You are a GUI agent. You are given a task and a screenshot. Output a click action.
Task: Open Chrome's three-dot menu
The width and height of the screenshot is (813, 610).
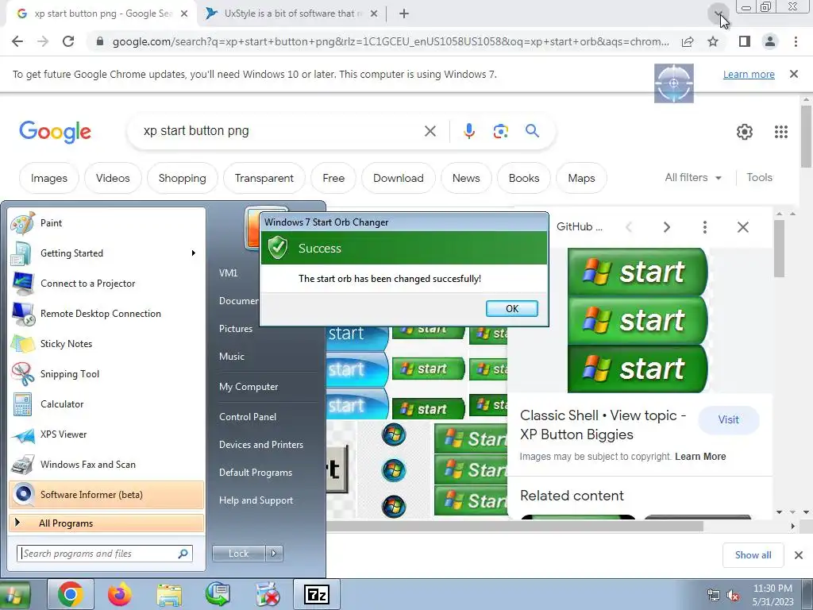click(796, 41)
